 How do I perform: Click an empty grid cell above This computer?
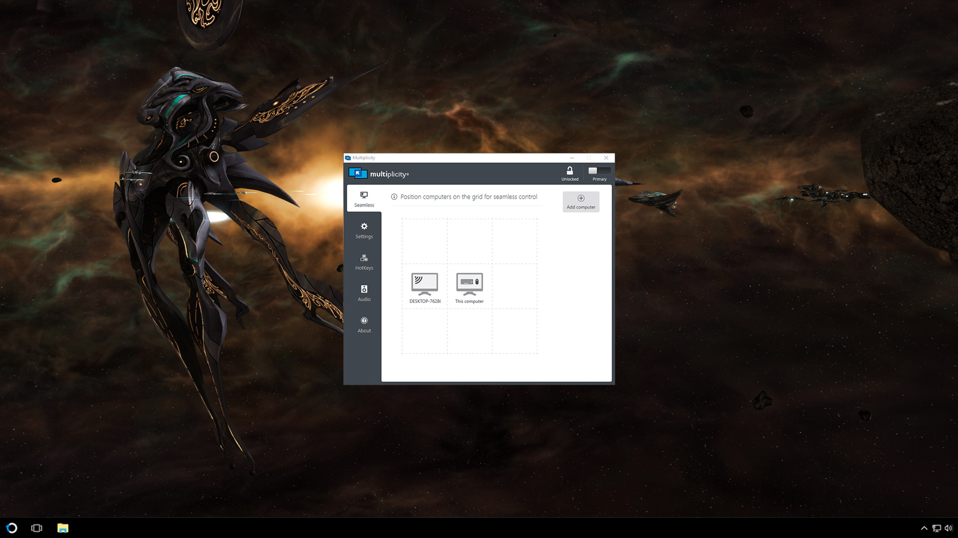[469, 241]
